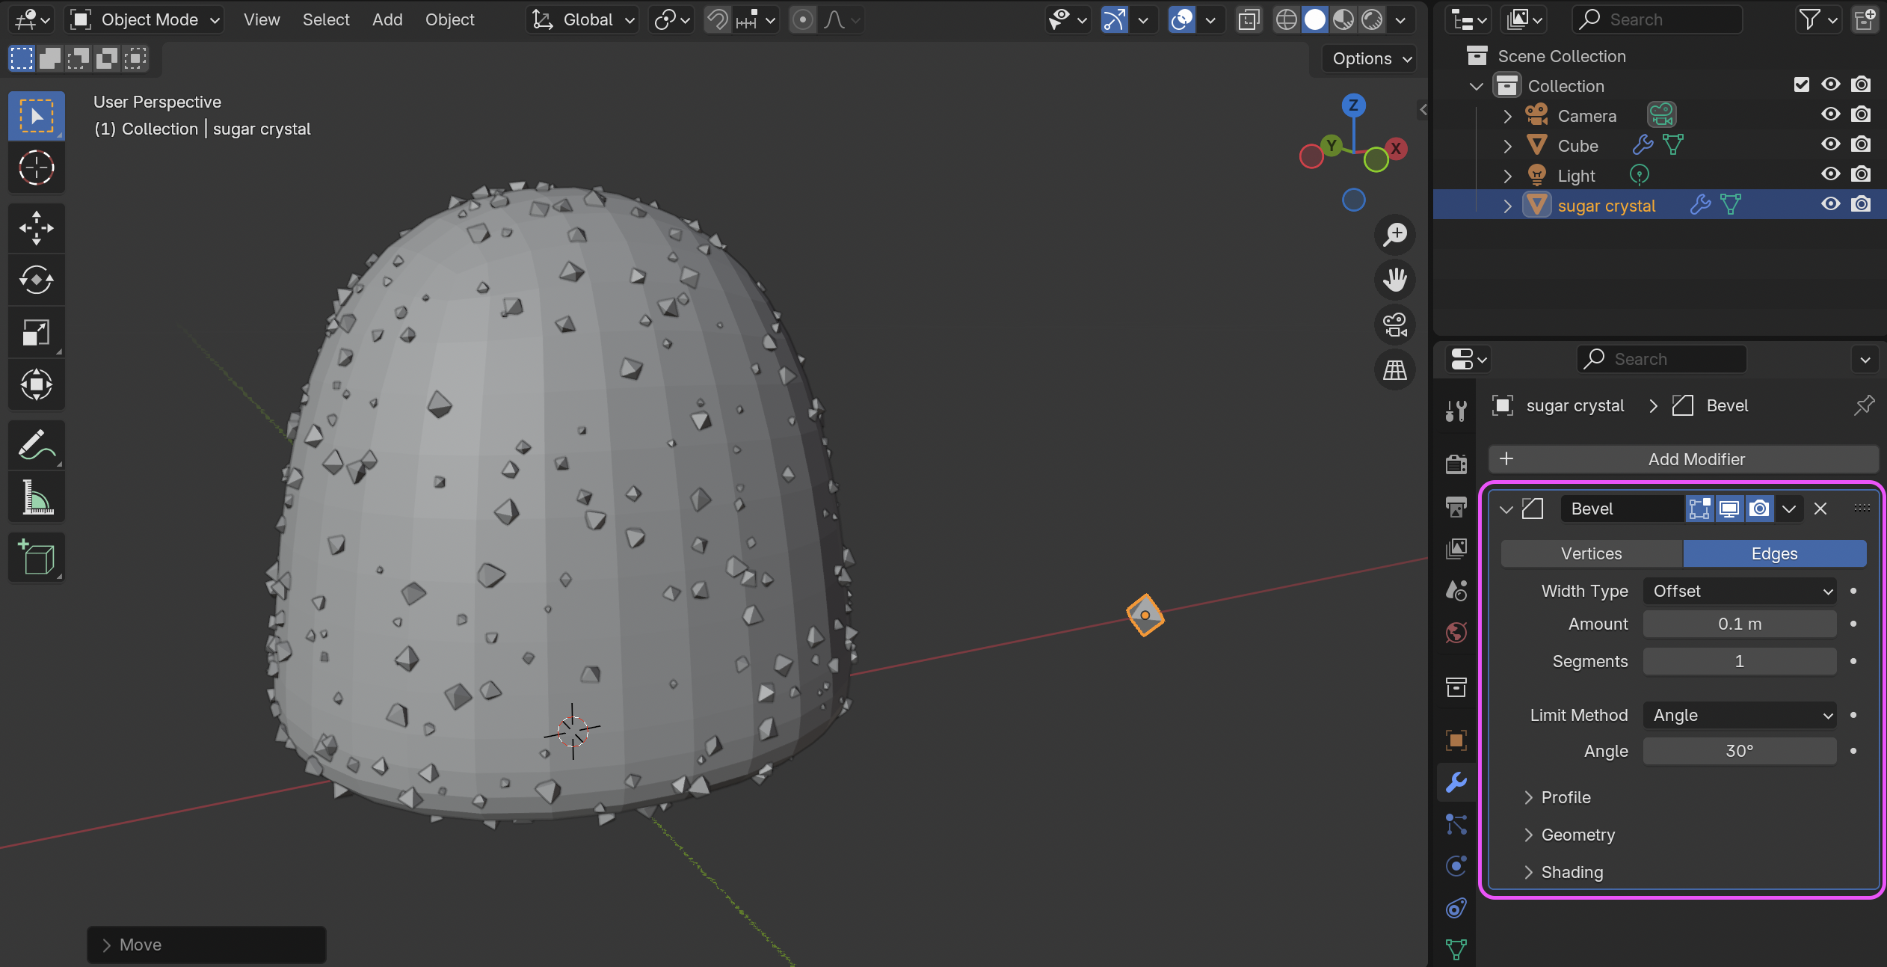Click the Add Cube tool
This screenshot has height=967, width=1887.
[x=36, y=557]
